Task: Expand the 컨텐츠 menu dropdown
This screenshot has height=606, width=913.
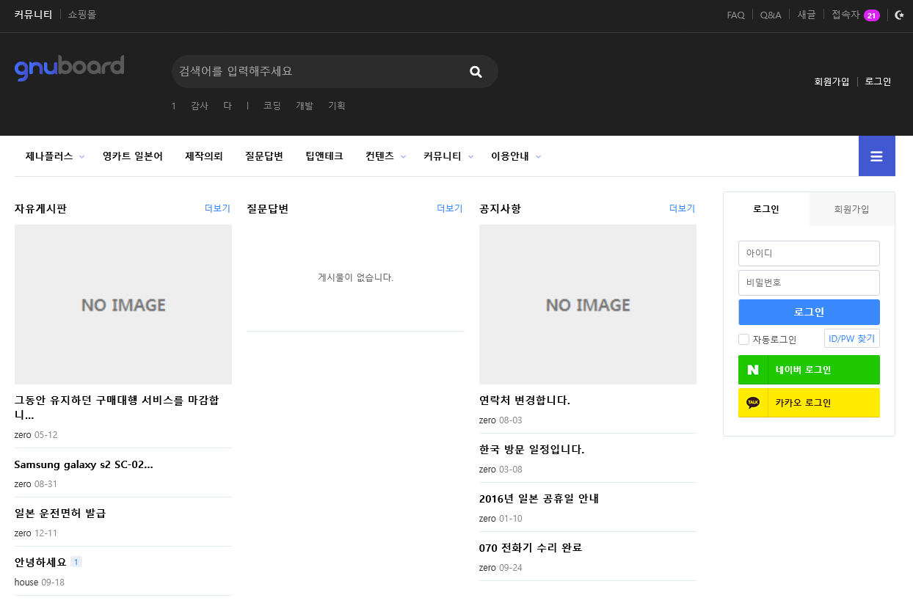Action: 403,157
